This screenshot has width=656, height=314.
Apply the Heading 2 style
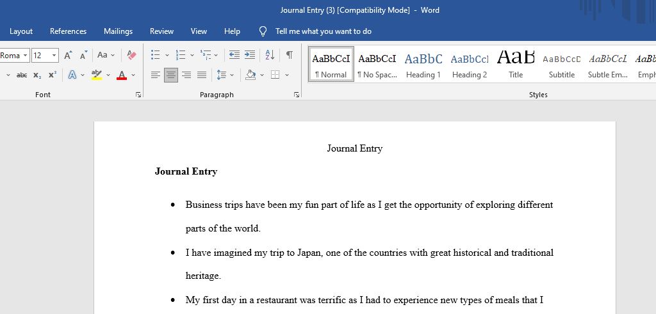pyautogui.click(x=470, y=65)
